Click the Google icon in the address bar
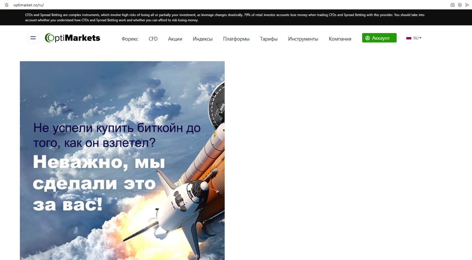 [x=7, y=5]
